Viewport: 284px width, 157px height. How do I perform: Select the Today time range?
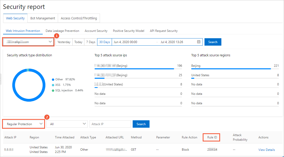tap(78, 42)
